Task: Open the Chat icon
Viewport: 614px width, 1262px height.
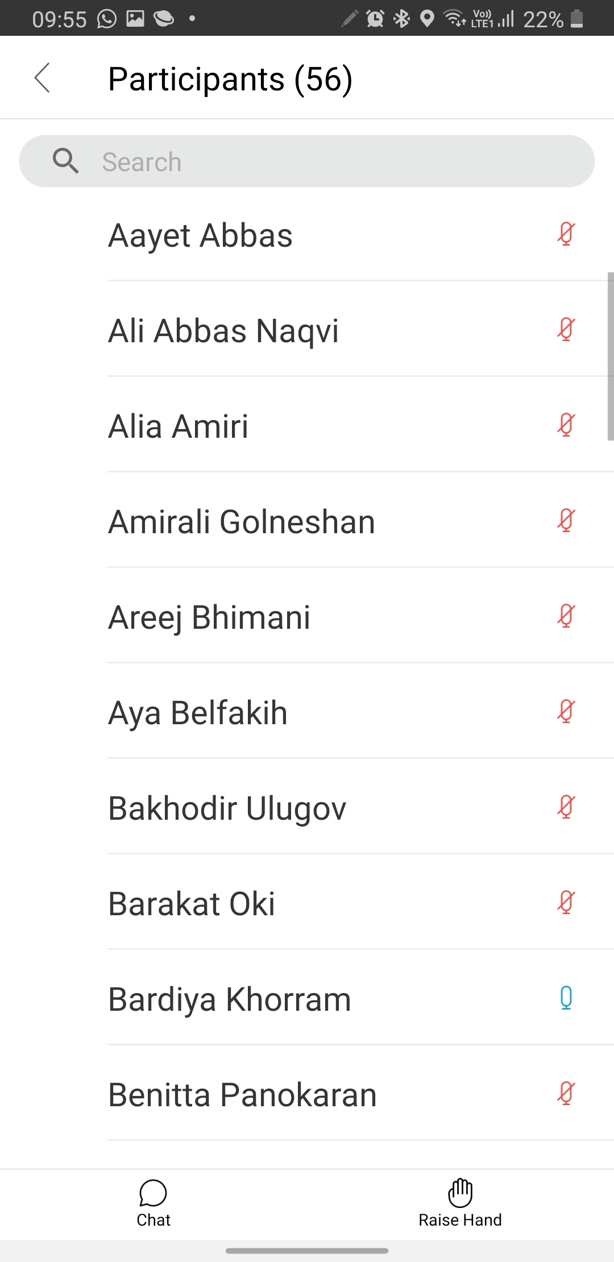Action: 153,1193
